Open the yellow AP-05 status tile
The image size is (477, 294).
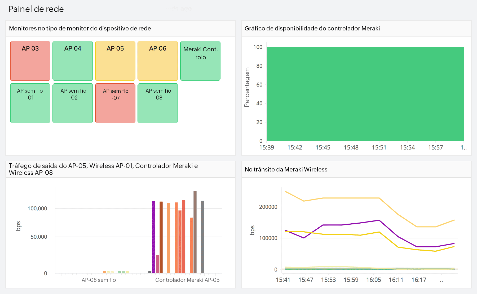pyautogui.click(x=115, y=61)
